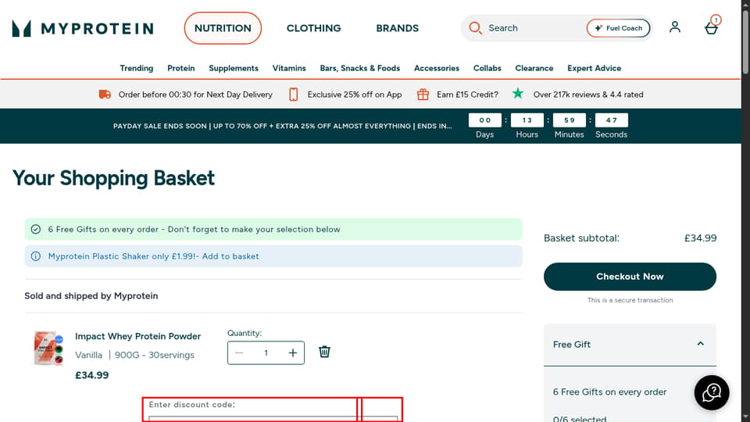Screen dimensions: 750x422
Task: Click the 6 Free Gifts on every order notice
Action: 273,229
